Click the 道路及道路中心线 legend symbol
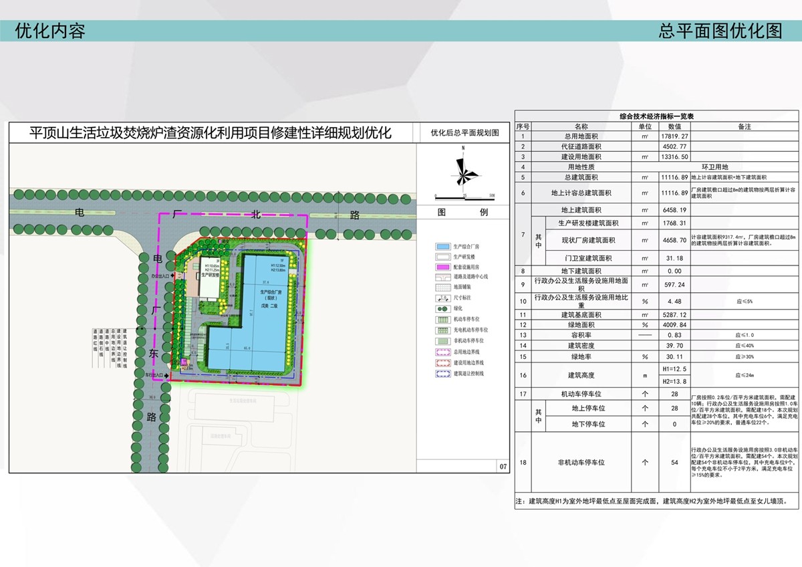 coord(441,277)
